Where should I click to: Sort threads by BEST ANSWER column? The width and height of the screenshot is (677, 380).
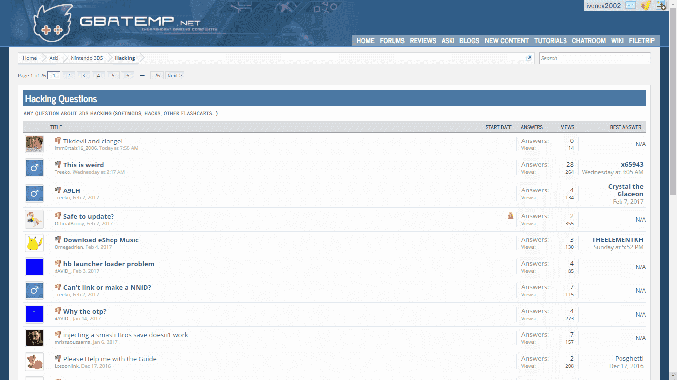pos(625,127)
